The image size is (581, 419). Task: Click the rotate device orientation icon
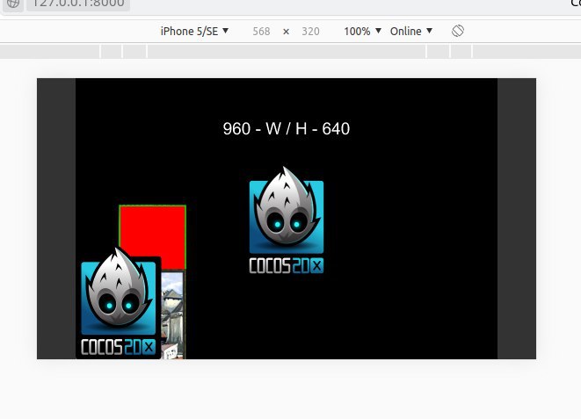coord(458,31)
